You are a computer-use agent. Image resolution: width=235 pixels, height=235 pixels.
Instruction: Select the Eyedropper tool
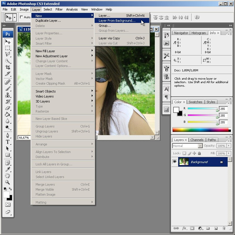coord(8,169)
